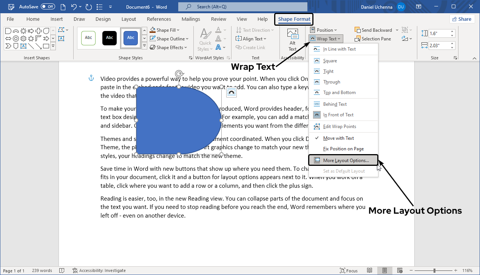Switch to the Review tab
The width and height of the screenshot is (480, 275).
[218, 19]
